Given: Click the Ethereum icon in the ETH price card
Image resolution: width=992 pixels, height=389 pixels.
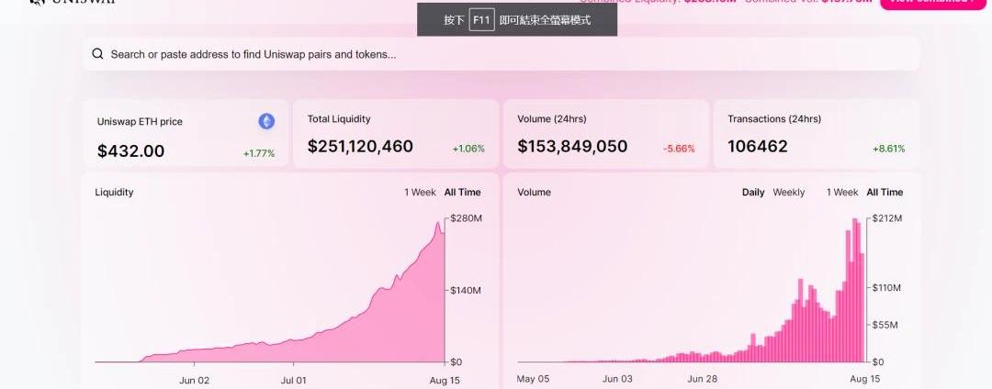Looking at the screenshot, I should click(x=266, y=121).
